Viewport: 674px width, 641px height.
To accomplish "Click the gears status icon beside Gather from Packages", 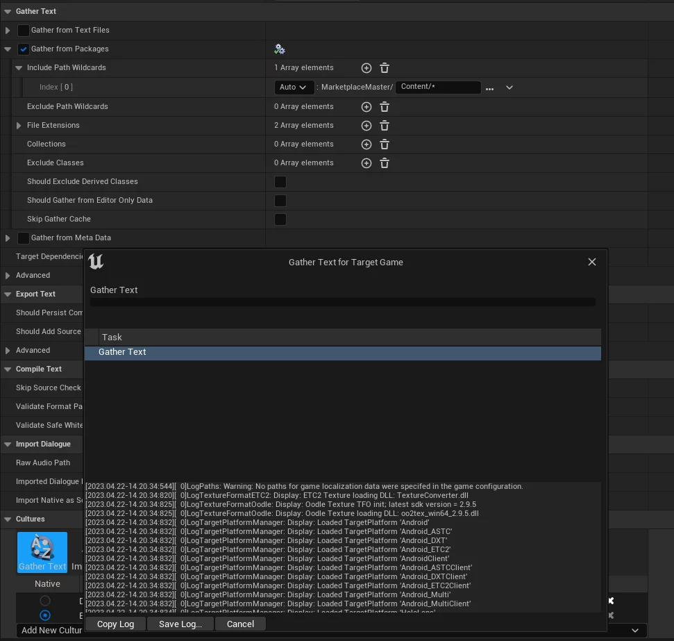I will [280, 49].
